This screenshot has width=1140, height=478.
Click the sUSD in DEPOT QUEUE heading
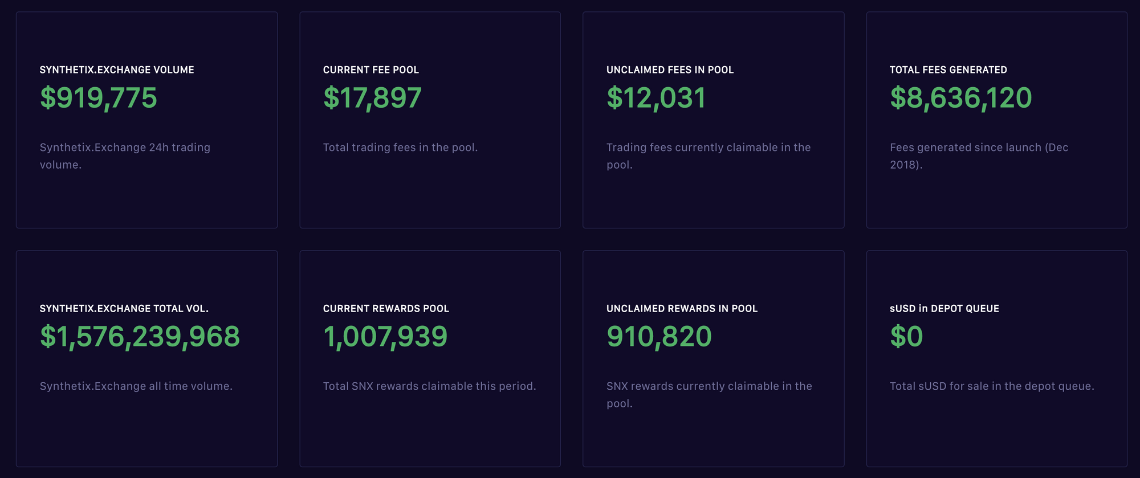coord(944,308)
